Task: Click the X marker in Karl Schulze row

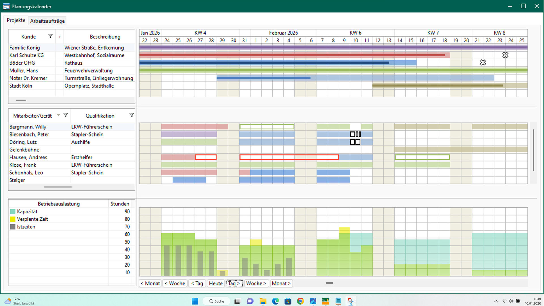Action: 505,55
